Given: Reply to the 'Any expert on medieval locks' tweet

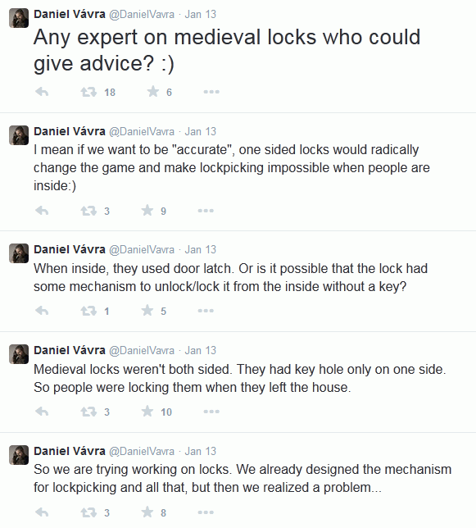Looking at the screenshot, I should pyautogui.click(x=42, y=92).
